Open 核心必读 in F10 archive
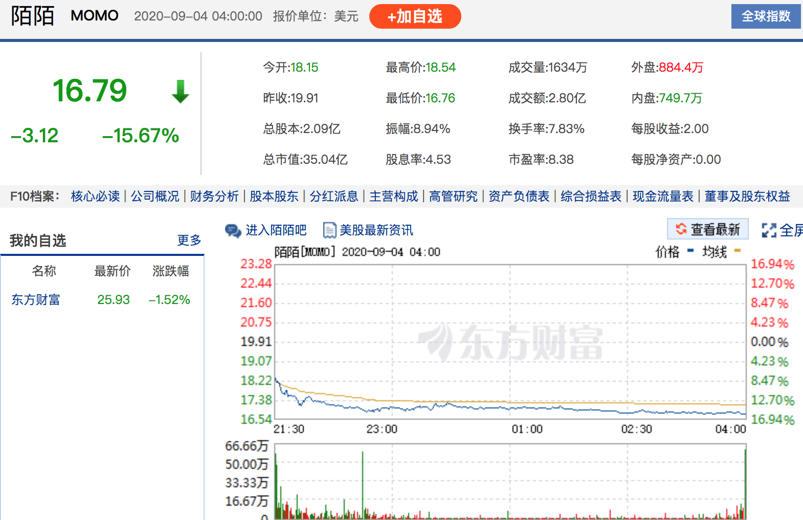Image resolution: width=803 pixels, height=520 pixels. point(95,197)
